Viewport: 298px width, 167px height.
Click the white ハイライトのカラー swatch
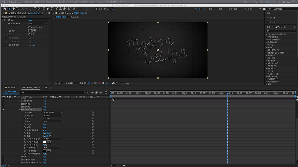coord(44,142)
